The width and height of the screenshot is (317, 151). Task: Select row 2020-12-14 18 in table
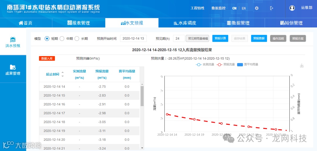(89, 122)
